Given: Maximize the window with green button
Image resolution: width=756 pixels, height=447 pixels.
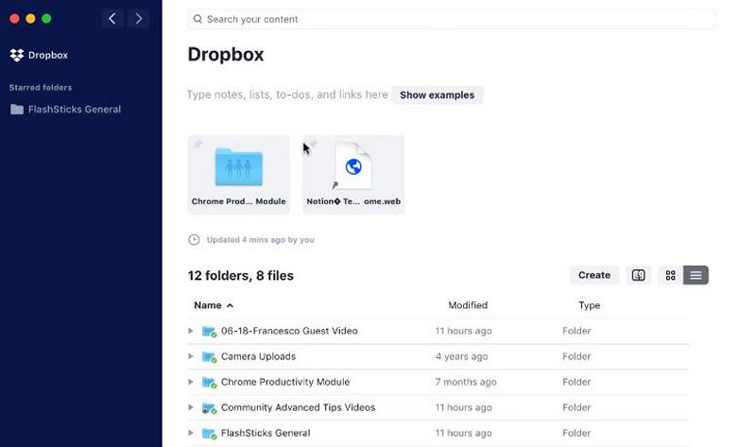Looking at the screenshot, I should (46, 19).
